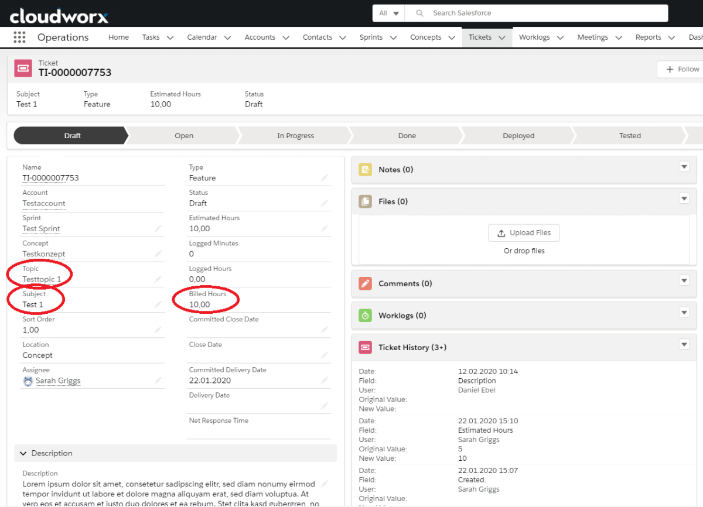This screenshot has height=507, width=703.
Task: Open the App Launcher grid icon
Action: [19, 37]
